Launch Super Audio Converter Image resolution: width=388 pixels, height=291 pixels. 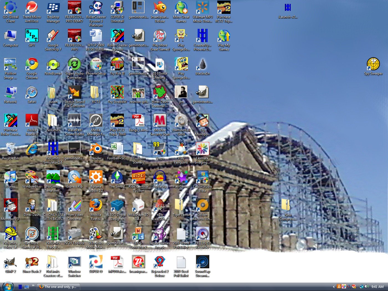point(75,68)
